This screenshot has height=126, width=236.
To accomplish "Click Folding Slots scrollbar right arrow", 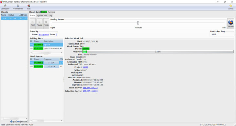I will coord(62,53).
